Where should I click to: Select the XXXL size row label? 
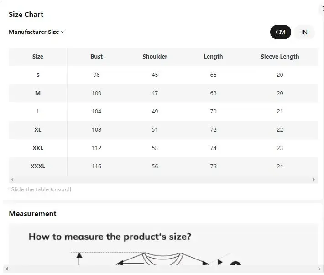click(38, 167)
